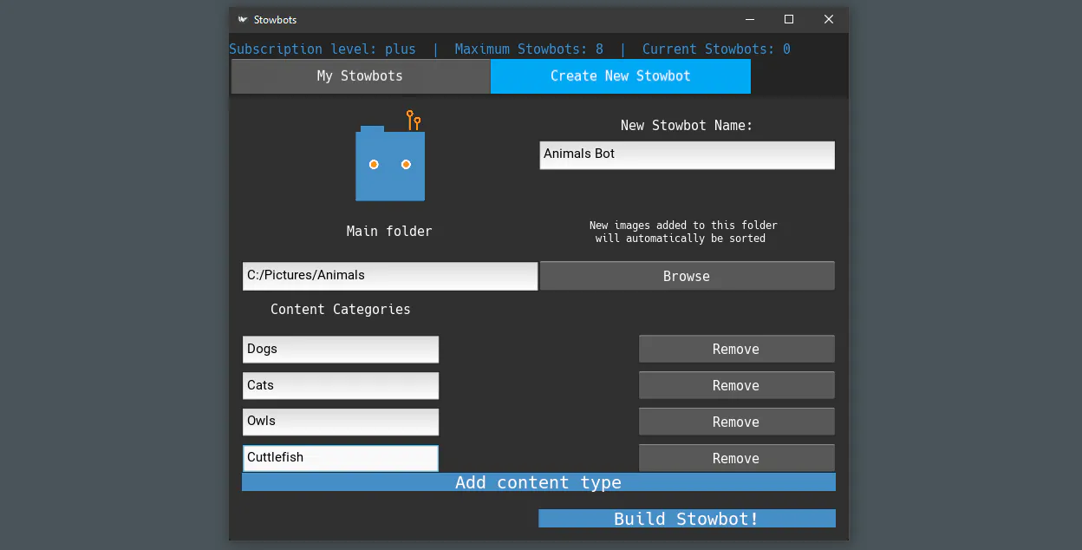This screenshot has width=1082, height=550.
Task: Edit the Cats category field
Action: coord(341,385)
